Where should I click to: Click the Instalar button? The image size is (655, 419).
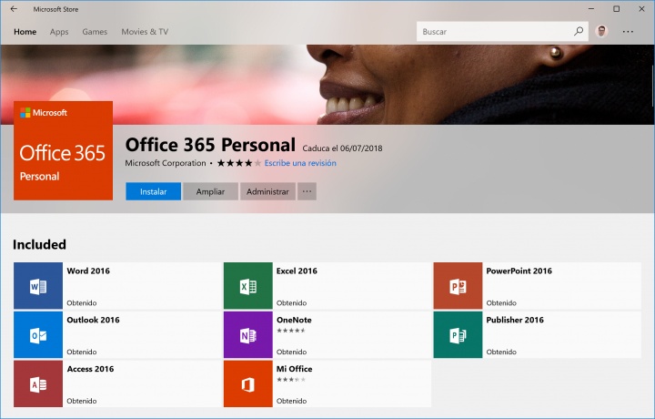154,191
